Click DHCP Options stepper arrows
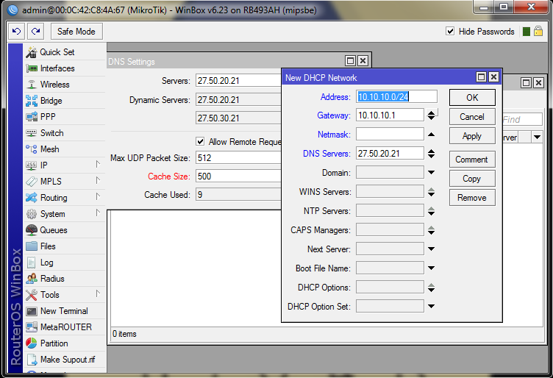Image resolution: width=553 pixels, height=378 pixels. (x=431, y=288)
